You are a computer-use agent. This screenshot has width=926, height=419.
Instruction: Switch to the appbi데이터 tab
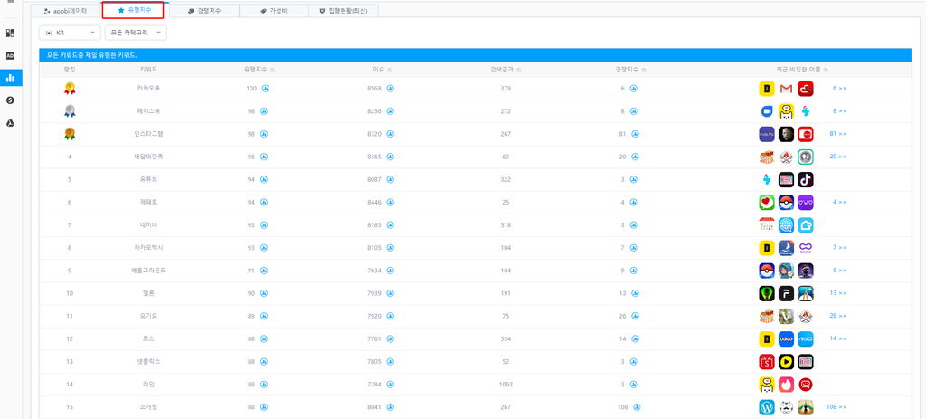pyautogui.click(x=65, y=11)
